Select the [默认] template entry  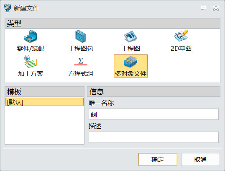coord(44,102)
